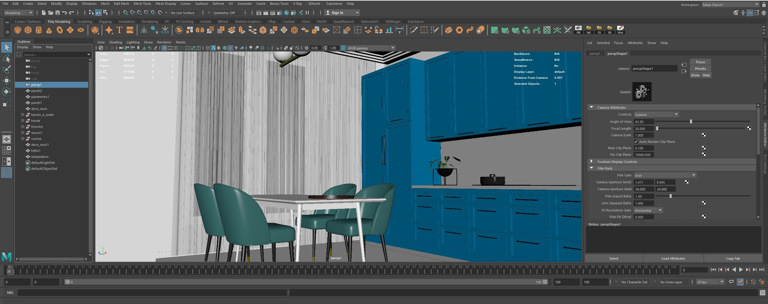Click the Open scene folder icon

click(x=50, y=13)
